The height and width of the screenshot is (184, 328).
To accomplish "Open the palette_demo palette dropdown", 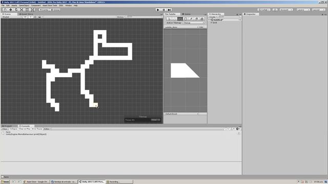I will point(181,27).
